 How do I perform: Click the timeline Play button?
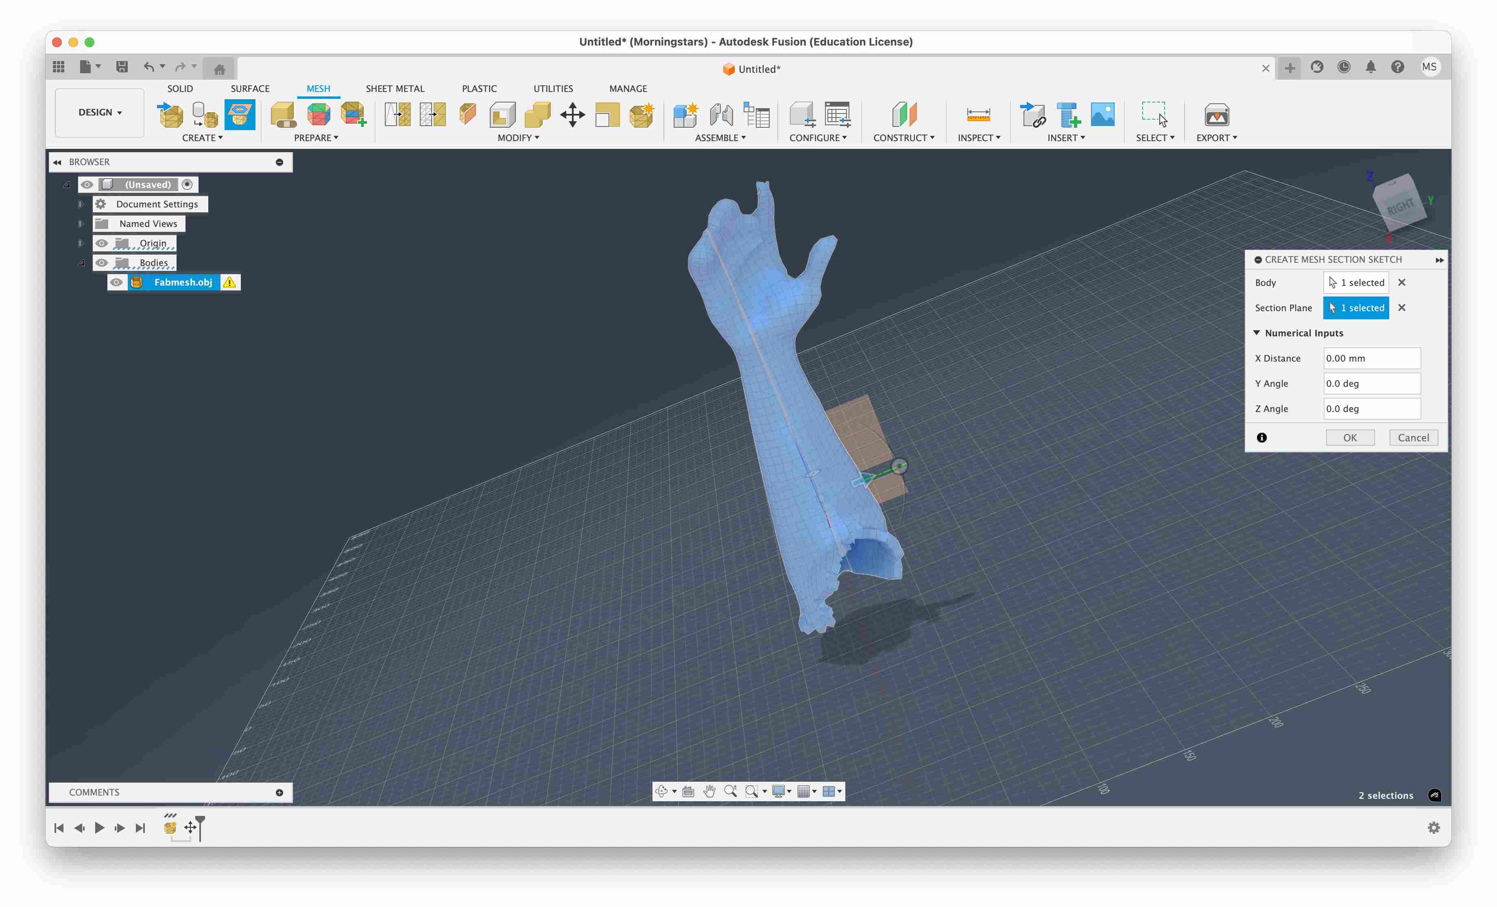click(100, 827)
